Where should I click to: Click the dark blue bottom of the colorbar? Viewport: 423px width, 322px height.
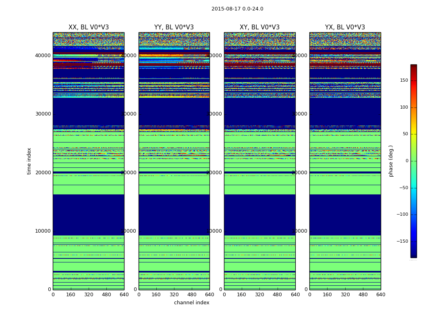[x=413, y=254]
